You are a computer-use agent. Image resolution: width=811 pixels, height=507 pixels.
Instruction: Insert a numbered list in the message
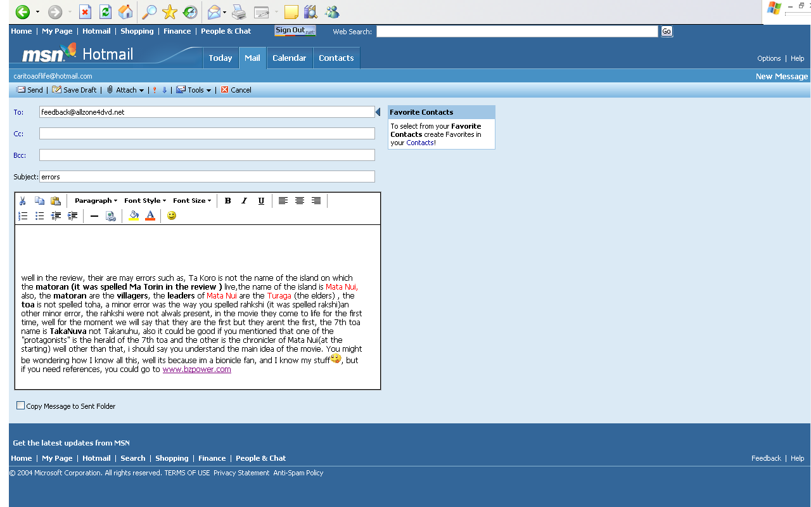click(23, 216)
